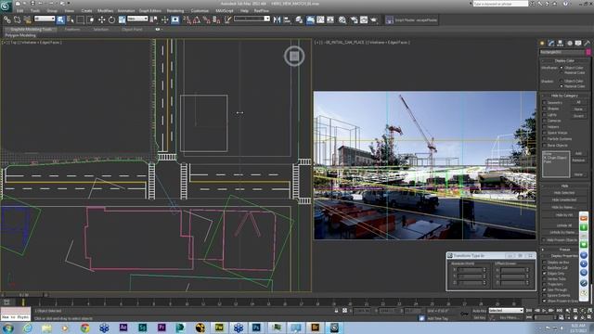The width and height of the screenshot is (594, 334).
Task: Expand the Polygon Modeling ribbon panel
Action: 20,35
